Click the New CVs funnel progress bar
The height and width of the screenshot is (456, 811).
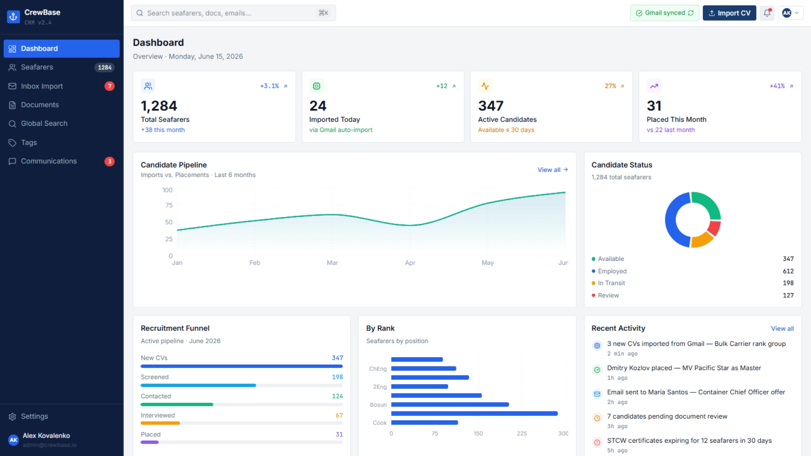[x=242, y=366]
